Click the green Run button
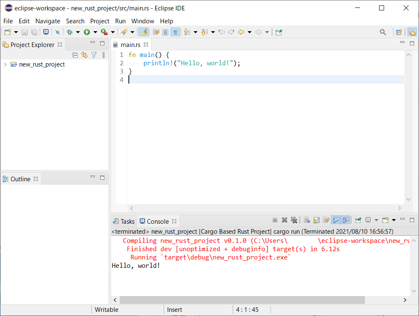The width and height of the screenshot is (419, 316). tap(87, 32)
